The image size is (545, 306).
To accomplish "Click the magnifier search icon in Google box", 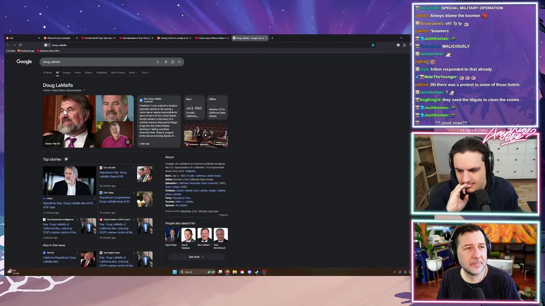I will 179,62.
